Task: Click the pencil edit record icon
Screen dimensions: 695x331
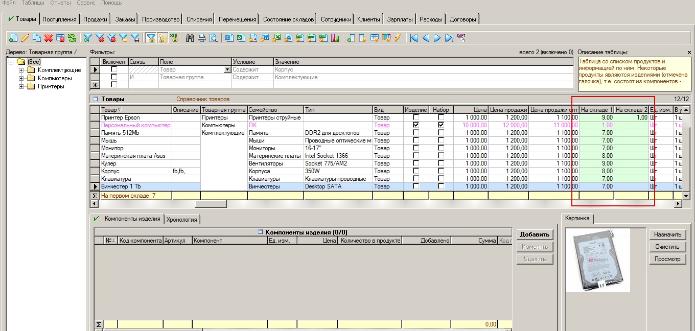Action: pos(25,38)
